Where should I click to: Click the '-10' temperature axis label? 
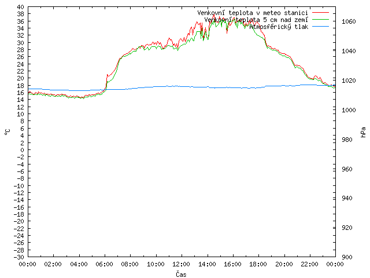click(x=19, y=185)
